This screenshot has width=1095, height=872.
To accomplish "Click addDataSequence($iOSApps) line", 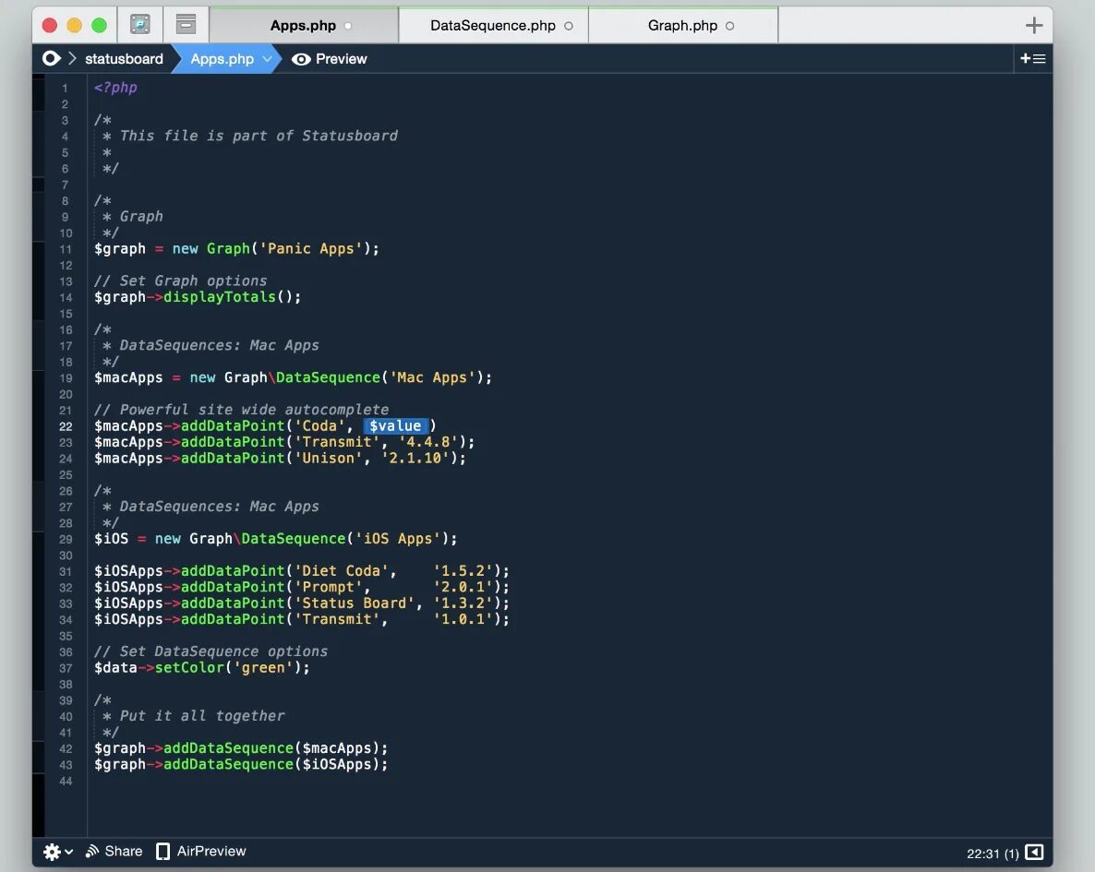I will pyautogui.click(x=241, y=764).
